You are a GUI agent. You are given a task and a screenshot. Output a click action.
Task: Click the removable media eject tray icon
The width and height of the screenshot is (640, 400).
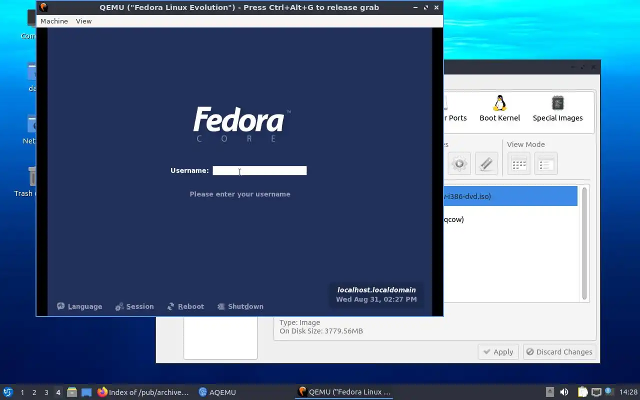click(549, 392)
